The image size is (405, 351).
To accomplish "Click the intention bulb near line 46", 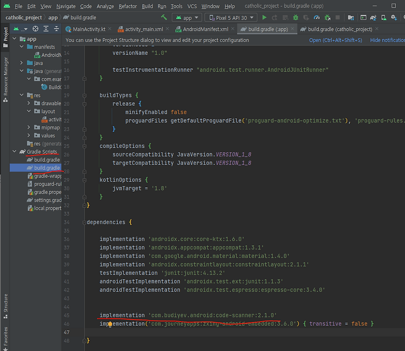I will tap(110, 324).
